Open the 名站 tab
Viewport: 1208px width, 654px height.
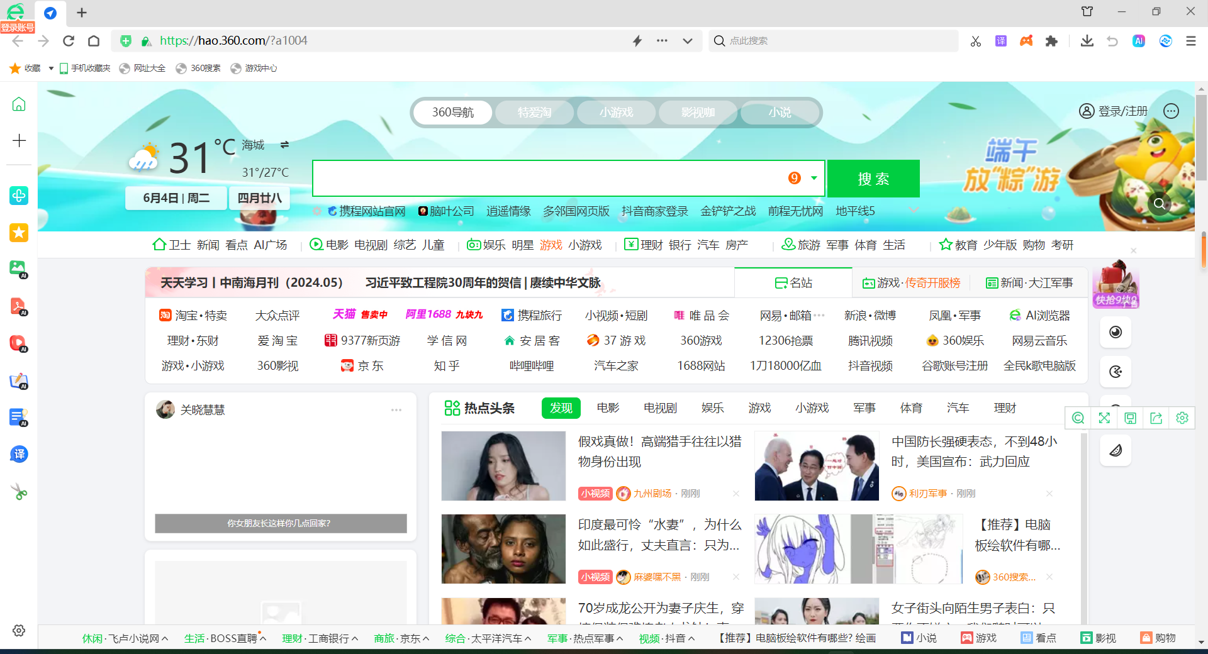793,283
